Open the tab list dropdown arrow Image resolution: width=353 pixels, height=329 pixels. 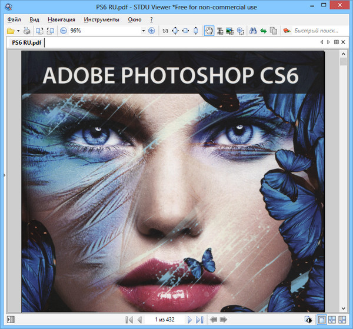[336, 42]
